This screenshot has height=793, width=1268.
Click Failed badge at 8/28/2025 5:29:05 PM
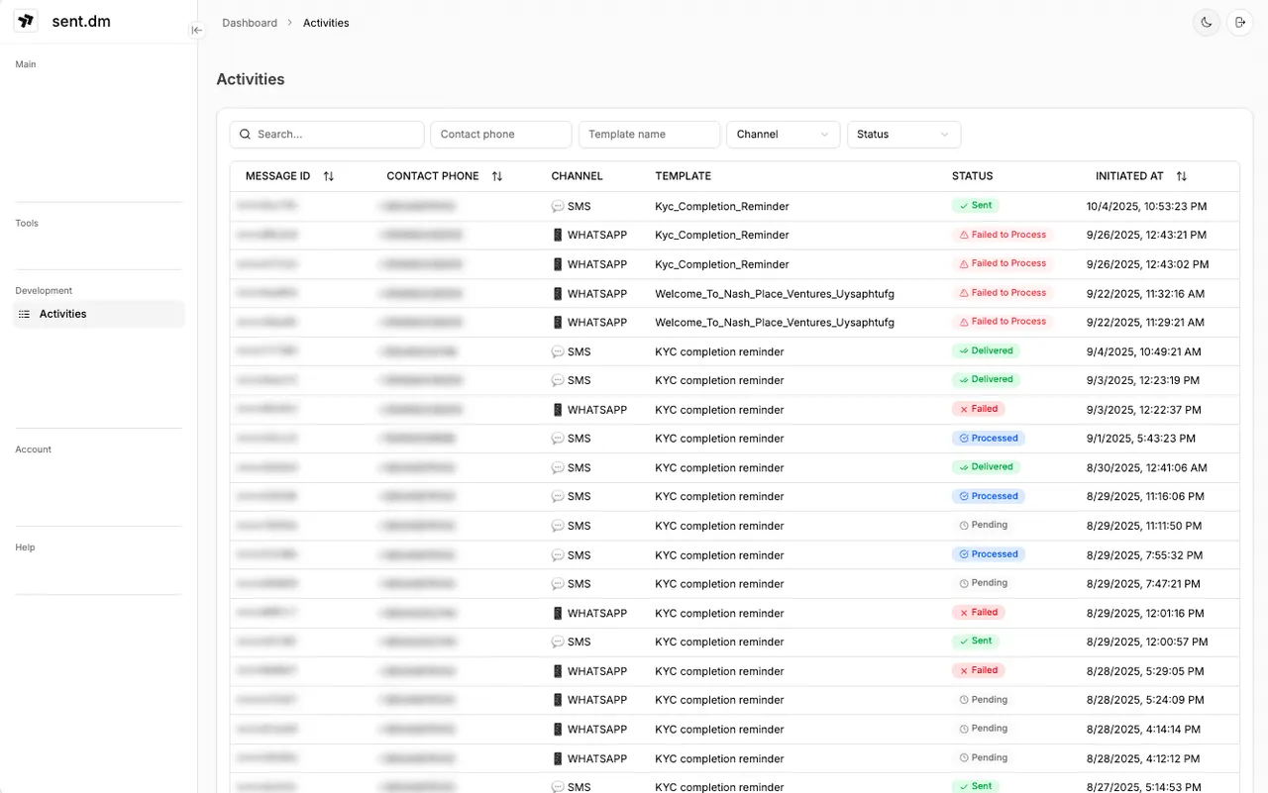979,670
